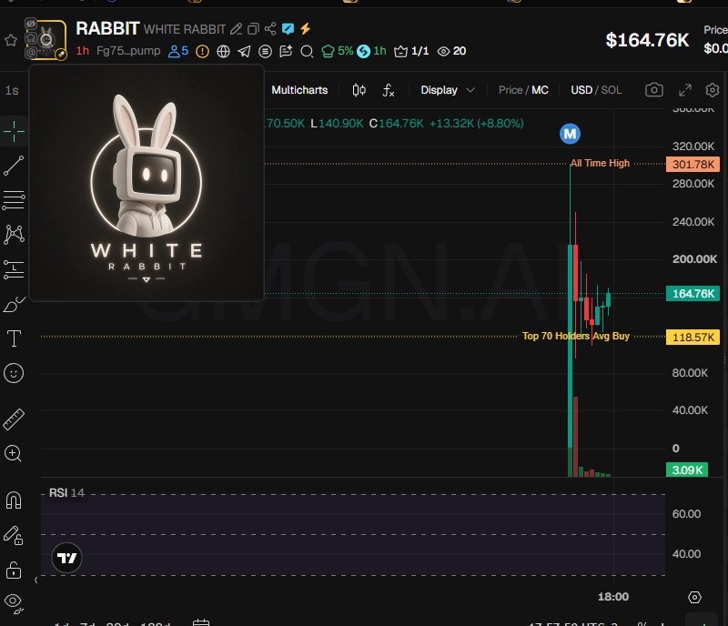Toggle stay in drawing mode pencil-lock
The width and height of the screenshot is (728, 626).
(14, 535)
